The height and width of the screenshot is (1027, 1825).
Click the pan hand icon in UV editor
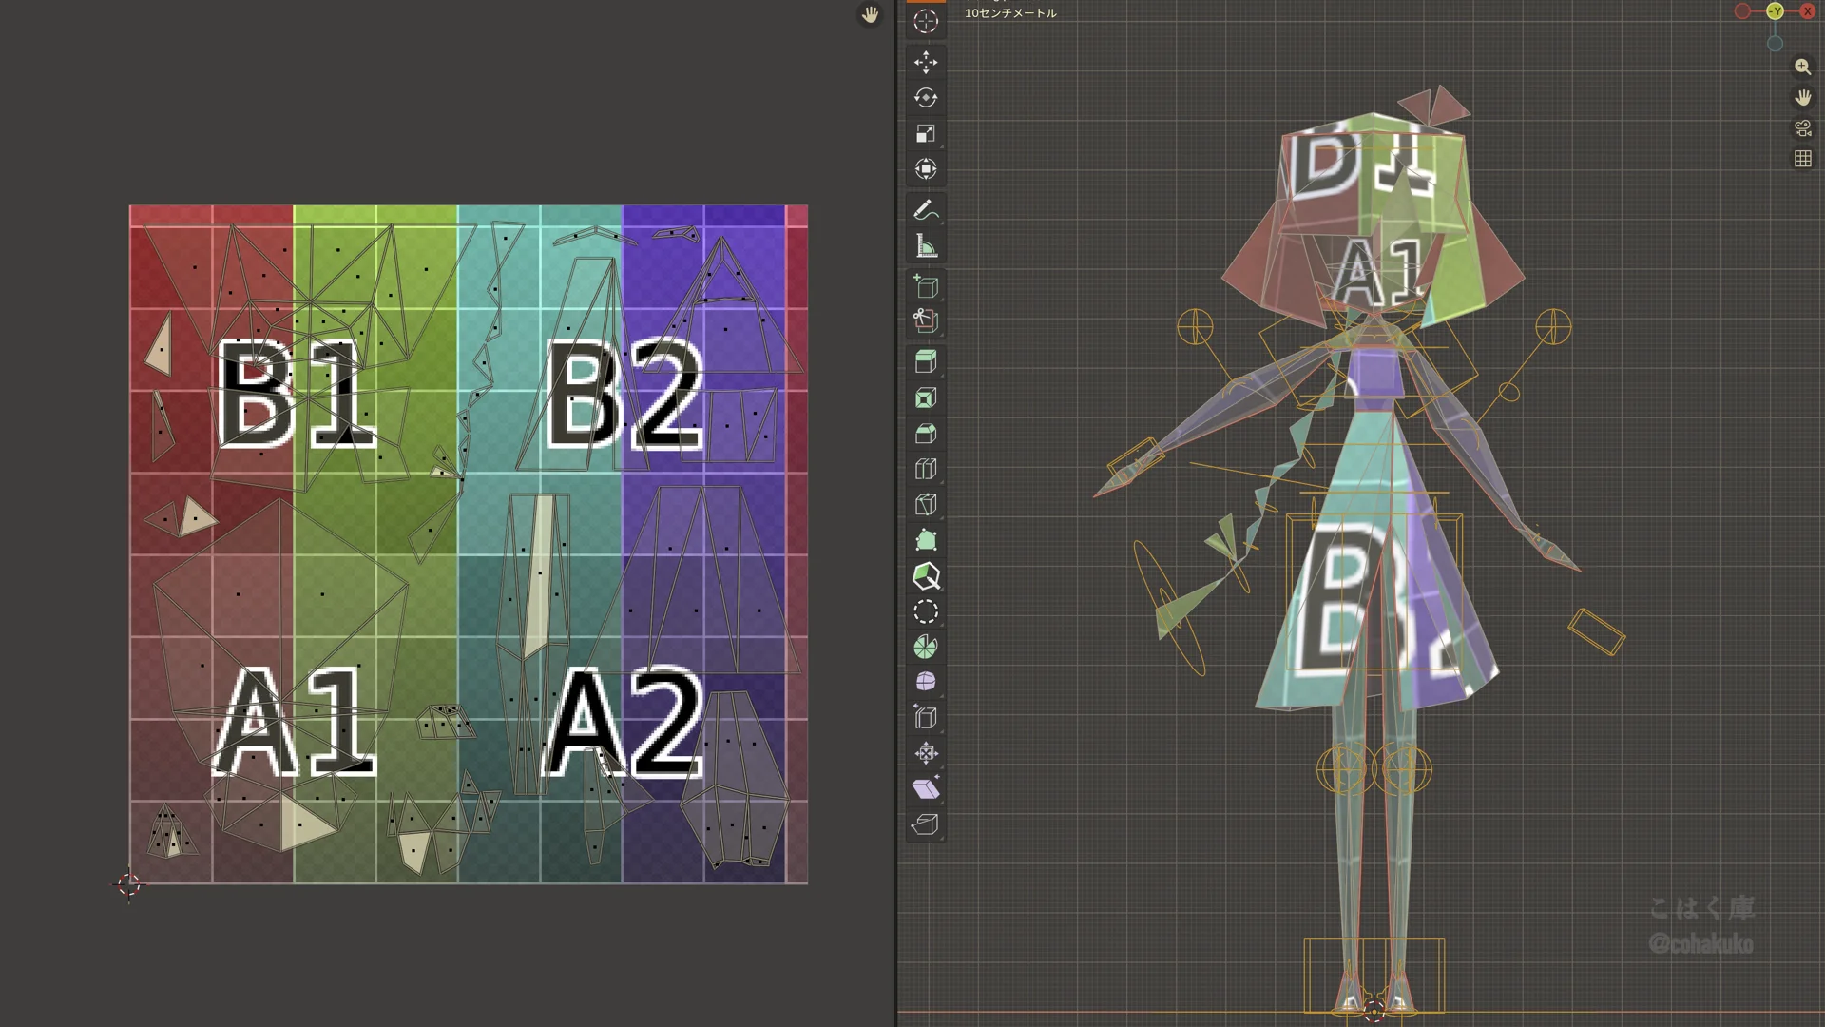[870, 14]
